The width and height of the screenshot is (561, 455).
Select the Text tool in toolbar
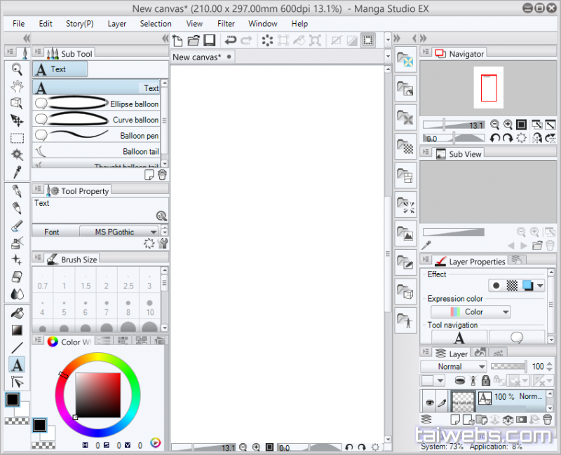point(17,365)
